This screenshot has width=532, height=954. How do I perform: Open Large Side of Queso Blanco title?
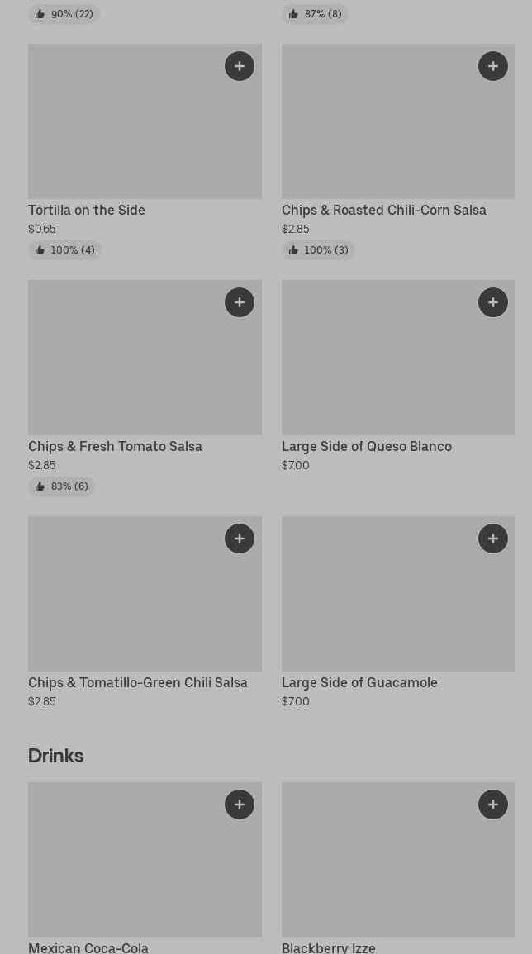367,447
